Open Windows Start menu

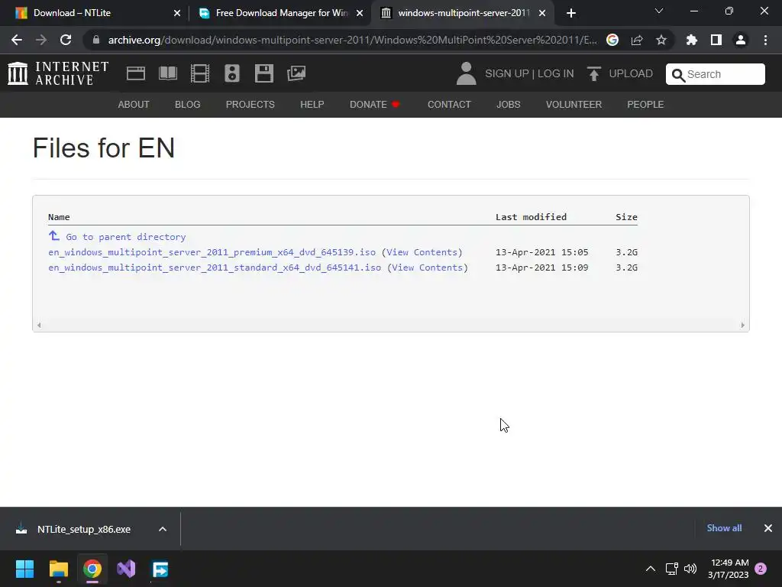24,569
